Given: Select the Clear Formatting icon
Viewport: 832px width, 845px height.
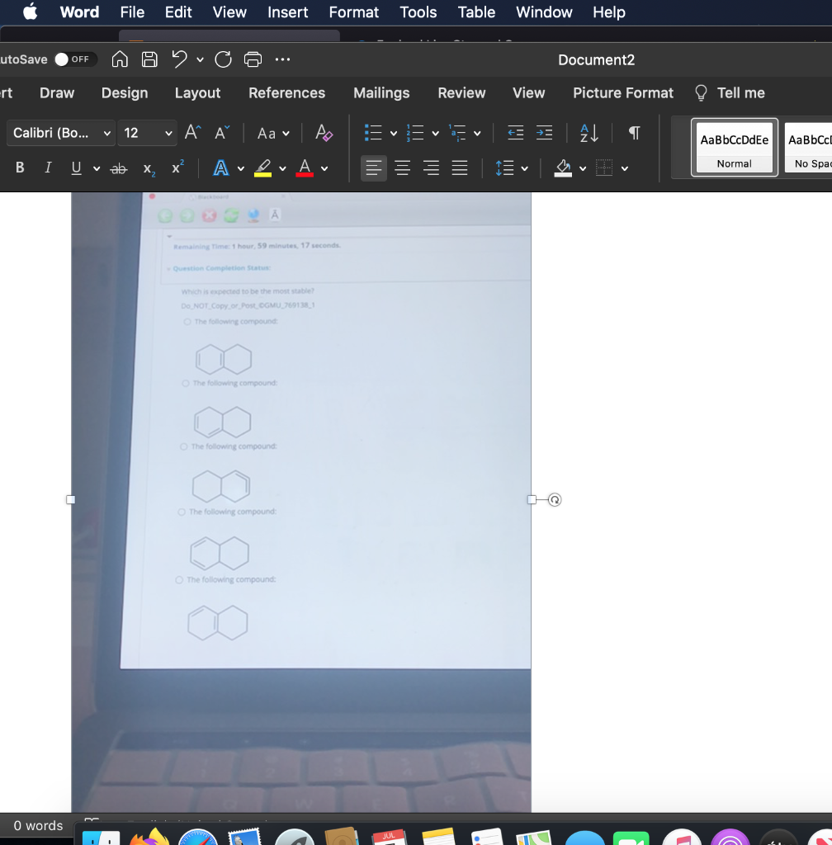Looking at the screenshot, I should tap(324, 133).
